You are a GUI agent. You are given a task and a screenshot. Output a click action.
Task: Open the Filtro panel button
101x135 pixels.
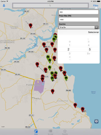point(96,6)
